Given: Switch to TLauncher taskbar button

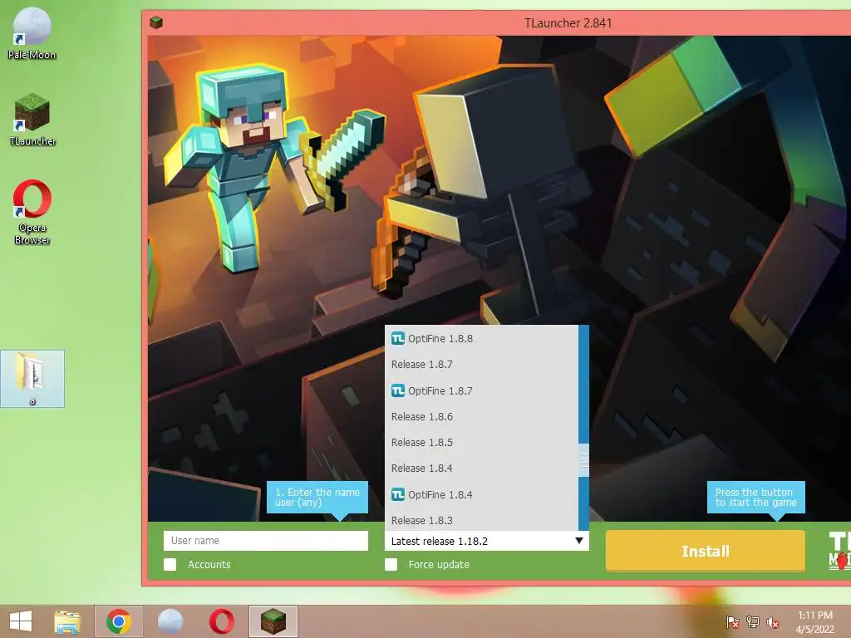Looking at the screenshot, I should pyautogui.click(x=273, y=621).
